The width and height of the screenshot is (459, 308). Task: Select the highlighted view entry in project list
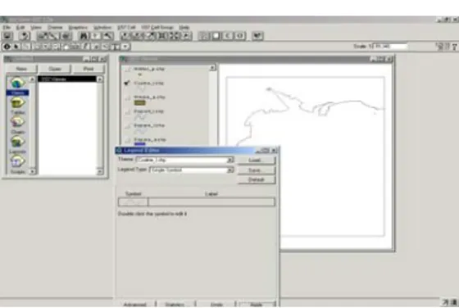(x=67, y=79)
